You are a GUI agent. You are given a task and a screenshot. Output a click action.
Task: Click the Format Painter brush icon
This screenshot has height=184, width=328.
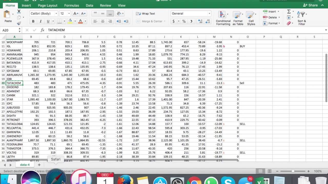coord(19,23)
